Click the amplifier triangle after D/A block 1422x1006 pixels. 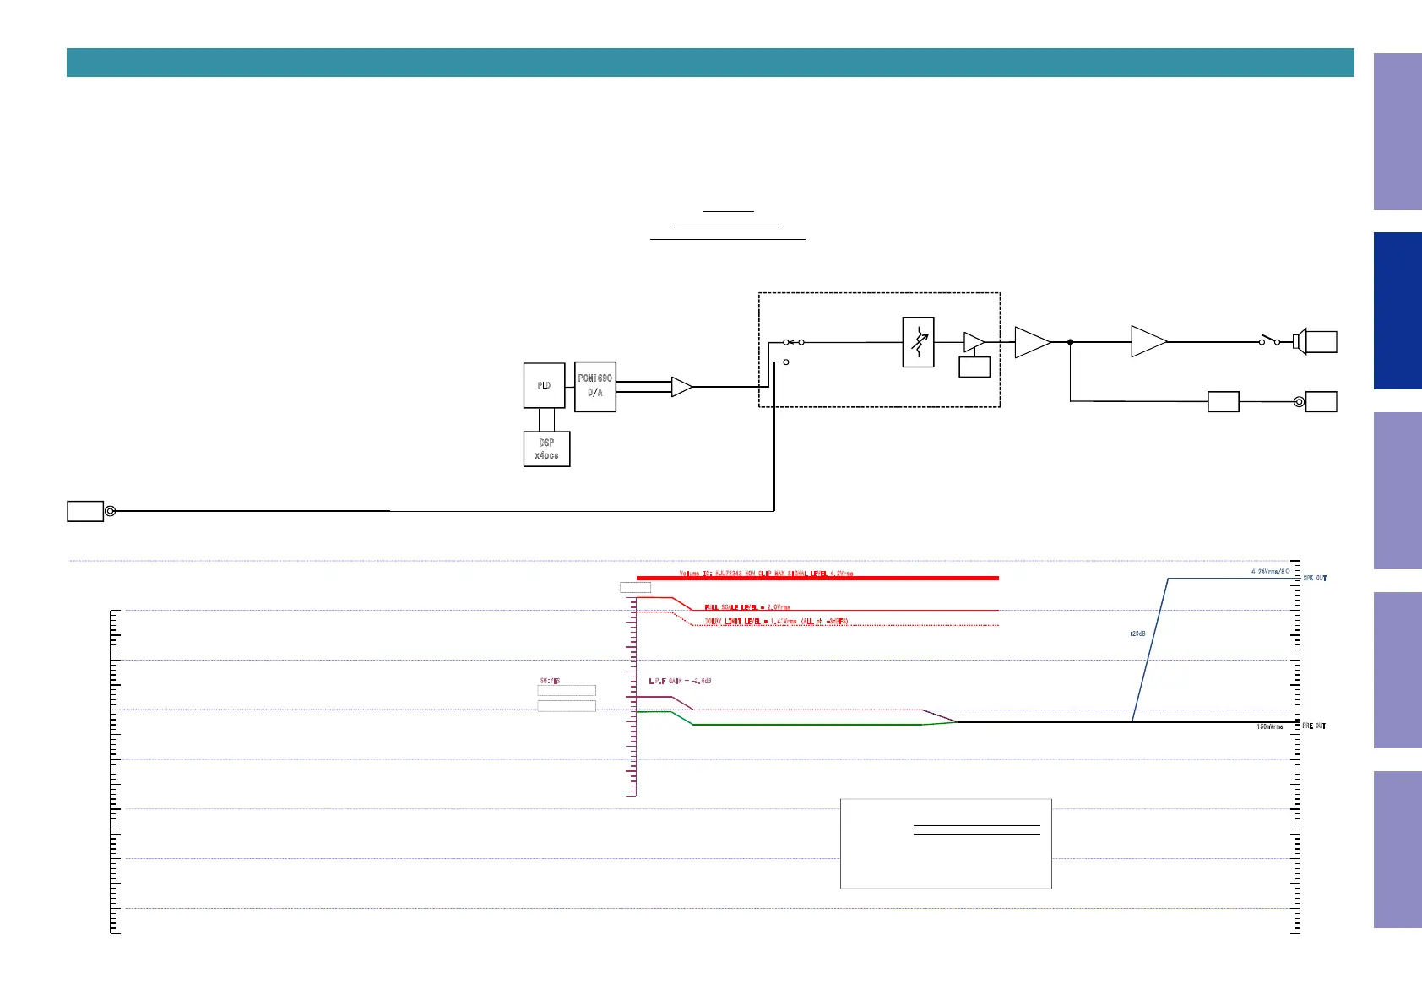pyautogui.click(x=681, y=387)
